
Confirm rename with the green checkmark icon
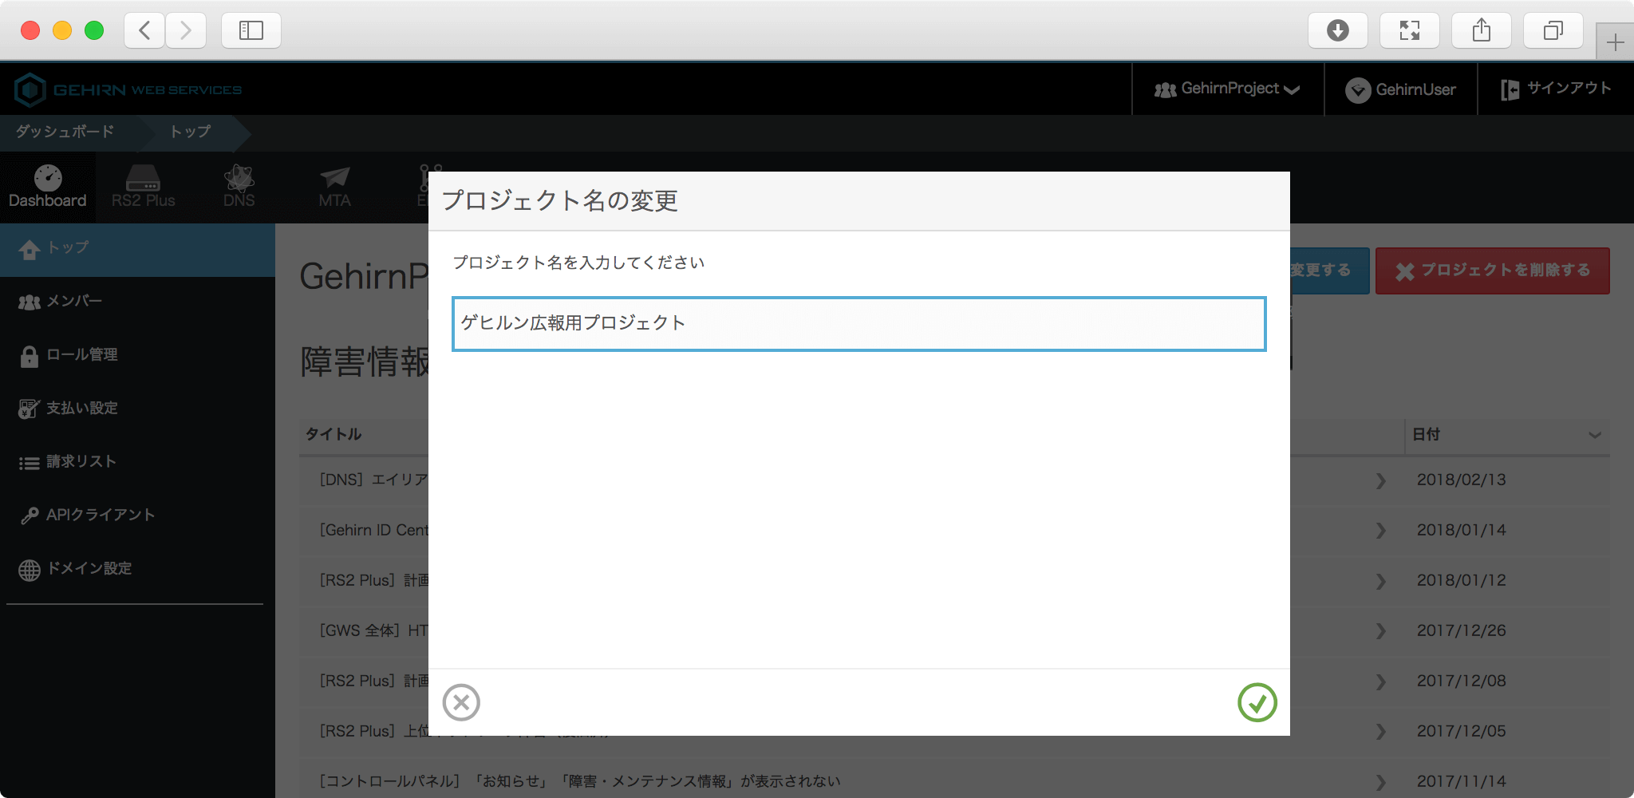click(1257, 702)
